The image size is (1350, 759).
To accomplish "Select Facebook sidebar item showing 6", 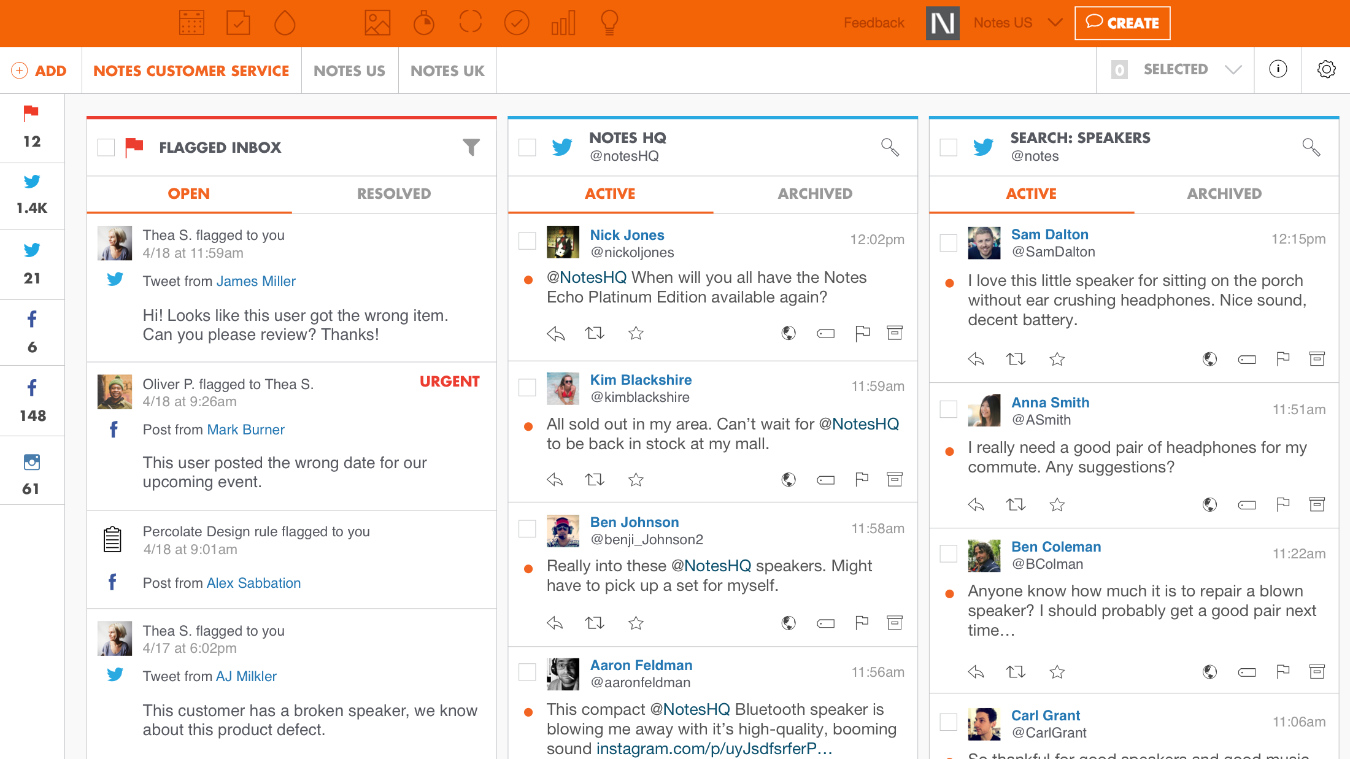I will (32, 333).
